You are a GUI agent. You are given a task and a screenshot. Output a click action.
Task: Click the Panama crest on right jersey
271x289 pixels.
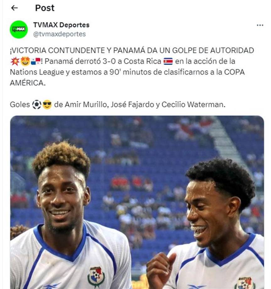(245, 283)
